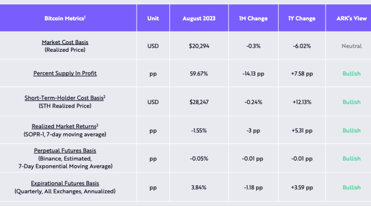Image resolution: width=371 pixels, height=206 pixels.
Task: Open the Realized Market Returns link
Action: click(x=64, y=126)
